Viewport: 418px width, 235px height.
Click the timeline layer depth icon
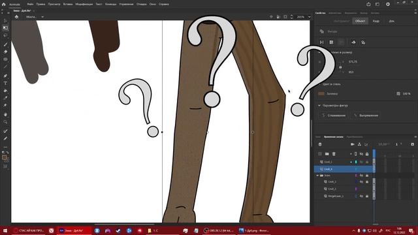[320, 144]
